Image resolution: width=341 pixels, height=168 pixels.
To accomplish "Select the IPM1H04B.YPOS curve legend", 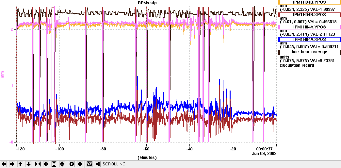I will click(309, 2).
